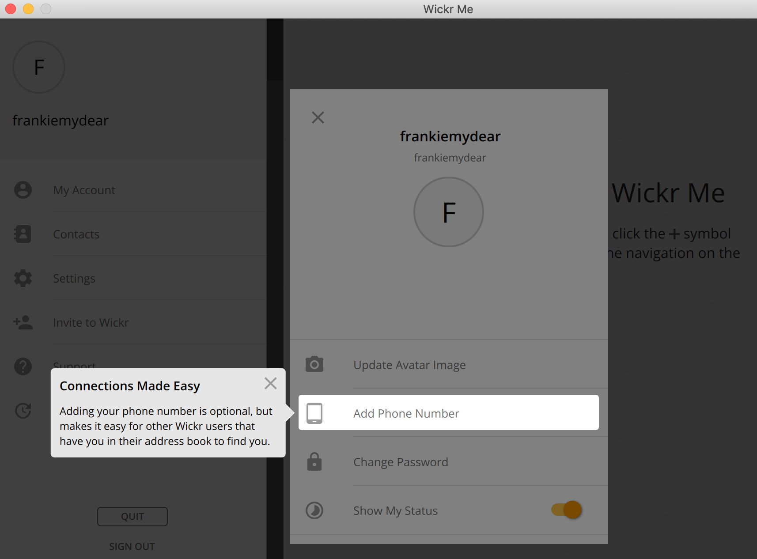The width and height of the screenshot is (757, 559).
Task: Click the red window close button
Action: coord(11,9)
